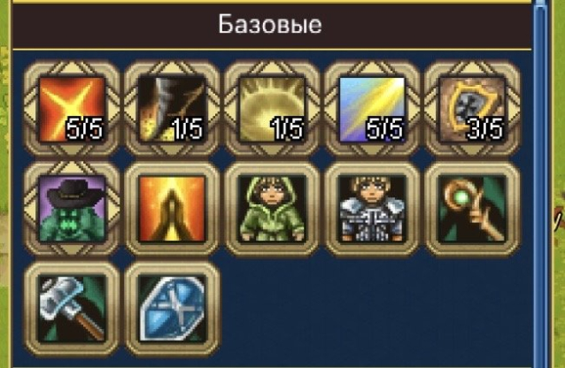Click the Базовые section header

tap(270, 25)
